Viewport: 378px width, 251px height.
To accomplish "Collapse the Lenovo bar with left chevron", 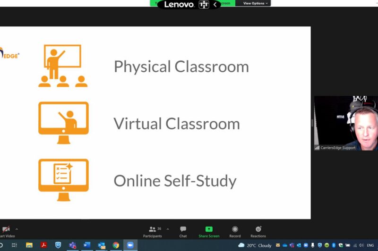I will tap(215, 4).
